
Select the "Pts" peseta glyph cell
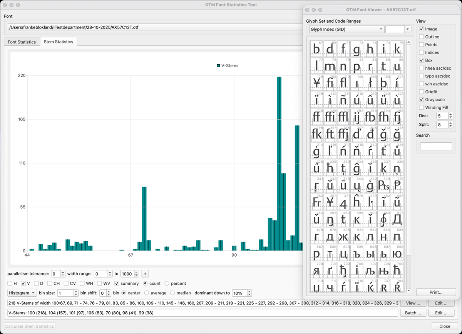(x=384, y=184)
